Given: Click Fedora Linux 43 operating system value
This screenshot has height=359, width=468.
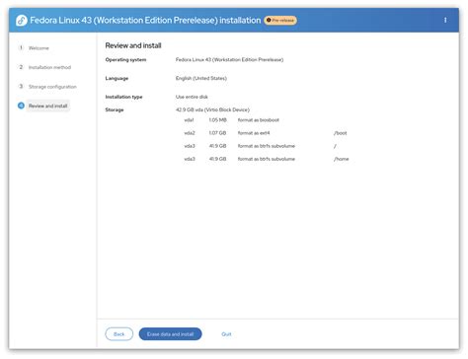Looking at the screenshot, I should [x=229, y=60].
